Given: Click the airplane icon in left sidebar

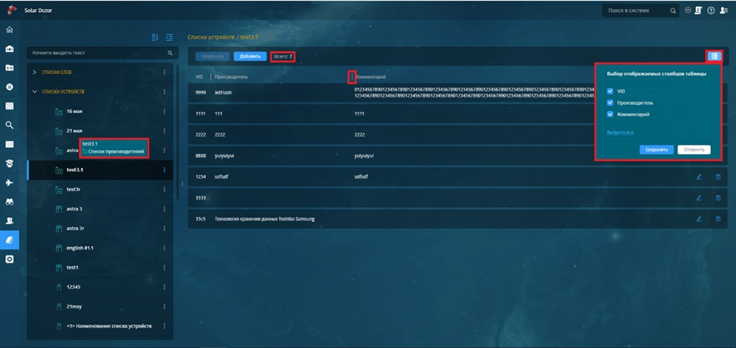Looking at the screenshot, I should [10, 183].
